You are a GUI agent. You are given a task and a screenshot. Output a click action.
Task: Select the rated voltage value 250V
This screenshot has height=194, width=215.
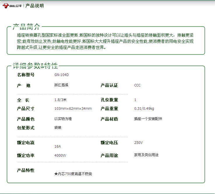(x=138, y=143)
